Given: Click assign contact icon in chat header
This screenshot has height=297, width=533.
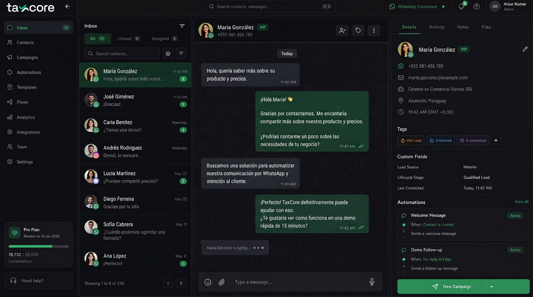Looking at the screenshot, I should coord(342,31).
